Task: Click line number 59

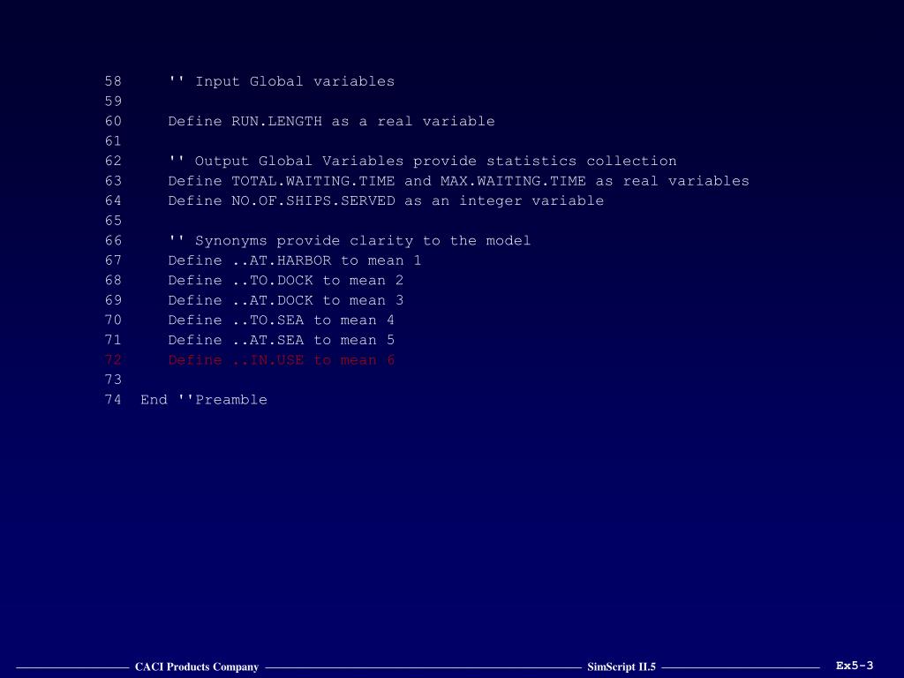Action: click(x=113, y=102)
